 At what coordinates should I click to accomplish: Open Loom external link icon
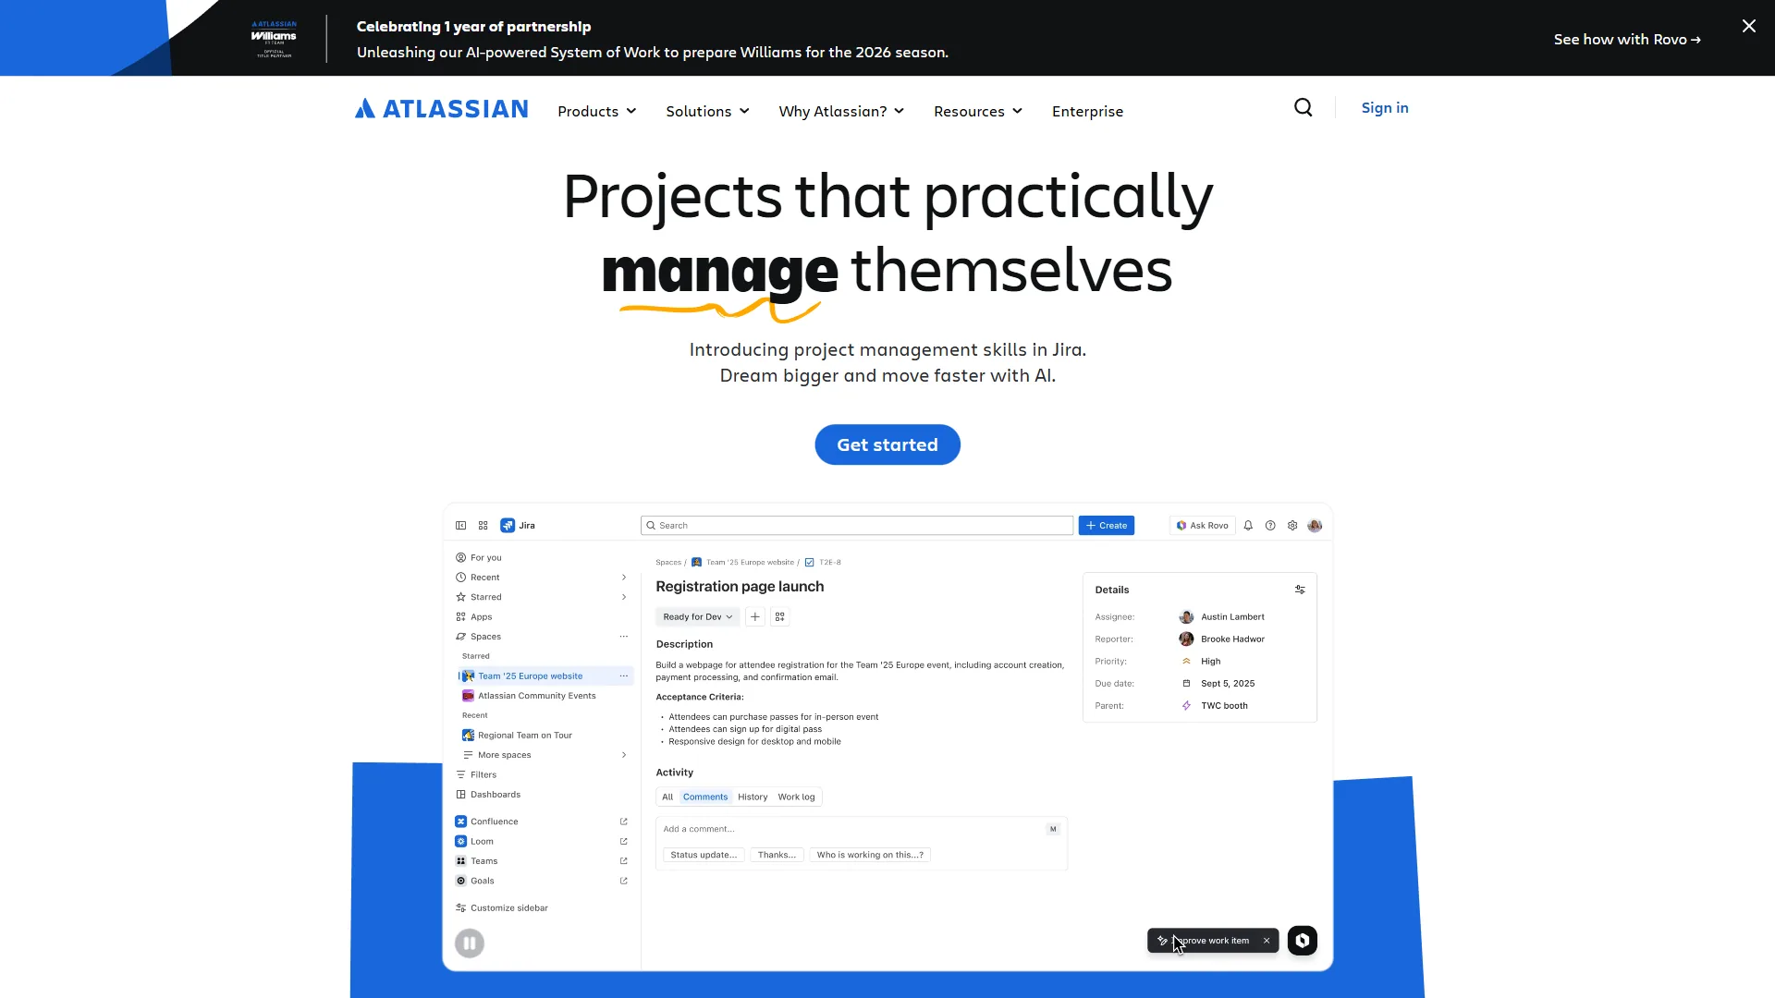623,842
